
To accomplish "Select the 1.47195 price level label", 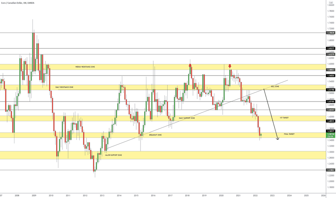I will [331, 102].
